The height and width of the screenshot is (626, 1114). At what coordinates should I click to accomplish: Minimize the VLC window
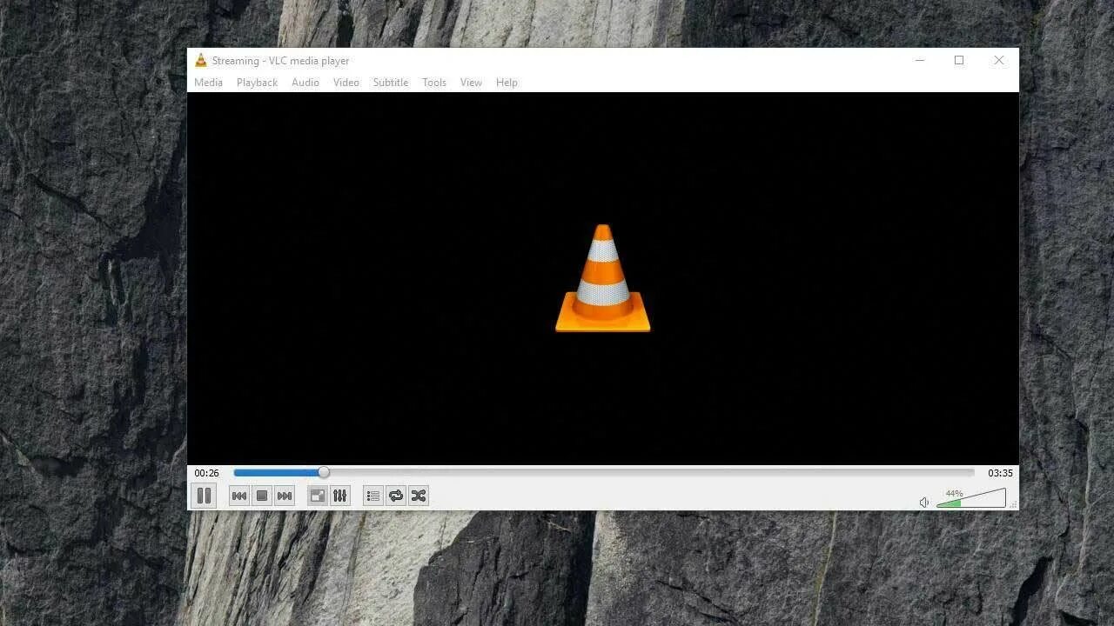coord(920,60)
